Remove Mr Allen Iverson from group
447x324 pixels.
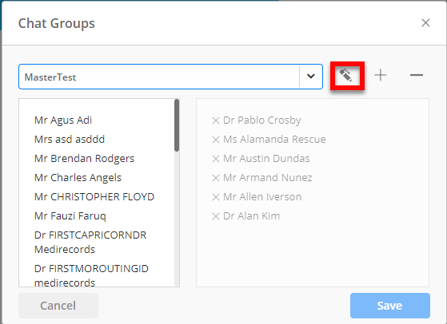coord(216,197)
